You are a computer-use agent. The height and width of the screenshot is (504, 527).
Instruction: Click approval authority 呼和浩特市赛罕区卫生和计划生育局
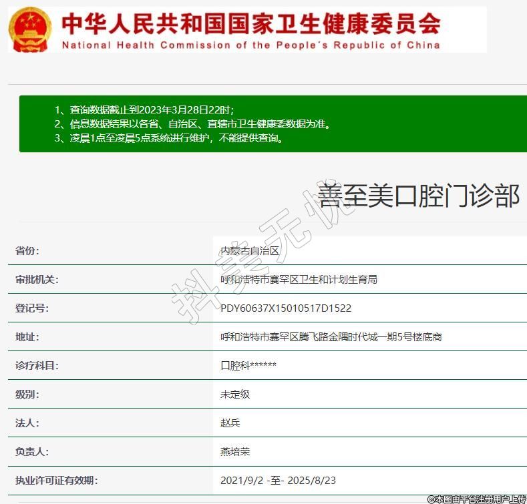(x=299, y=280)
